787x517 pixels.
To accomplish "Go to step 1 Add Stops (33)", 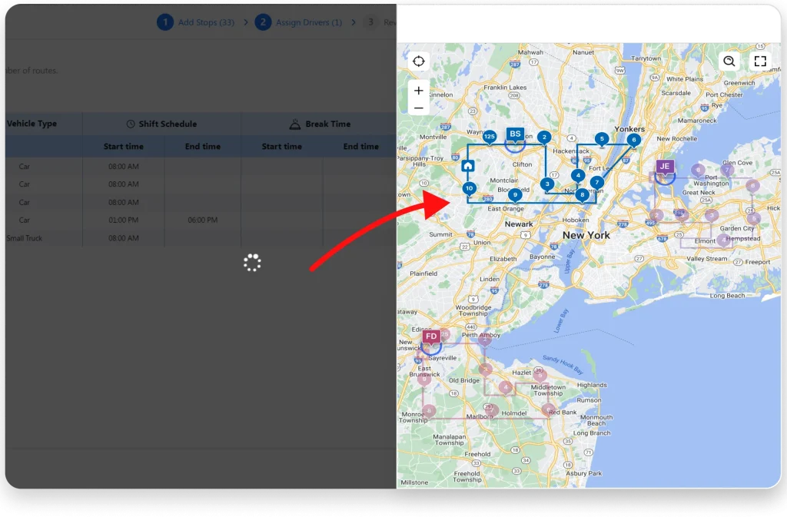I will coord(196,22).
